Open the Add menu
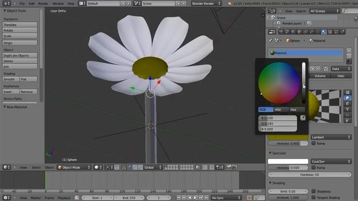This screenshot has height=201, width=358. [x=31, y=3]
